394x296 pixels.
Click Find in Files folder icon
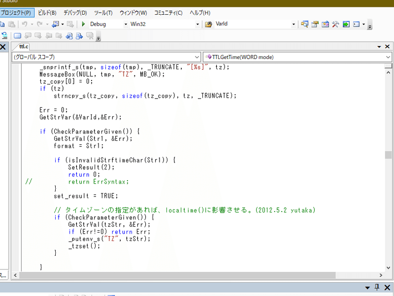pos(208,24)
